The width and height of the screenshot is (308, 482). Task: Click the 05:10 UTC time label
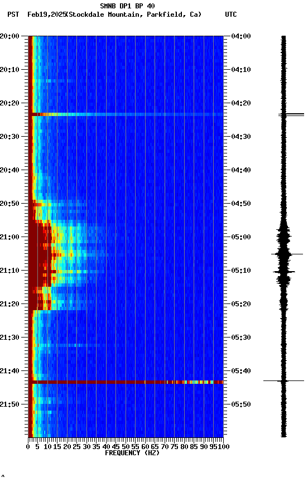[241, 271]
